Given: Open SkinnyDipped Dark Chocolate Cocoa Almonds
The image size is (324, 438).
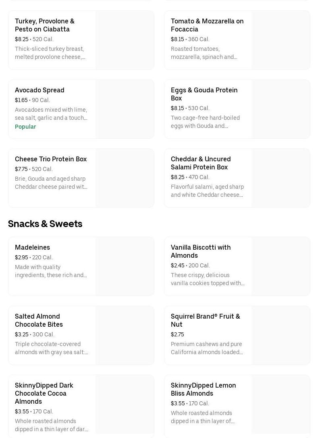Looking at the screenshot, I should coord(44,393).
